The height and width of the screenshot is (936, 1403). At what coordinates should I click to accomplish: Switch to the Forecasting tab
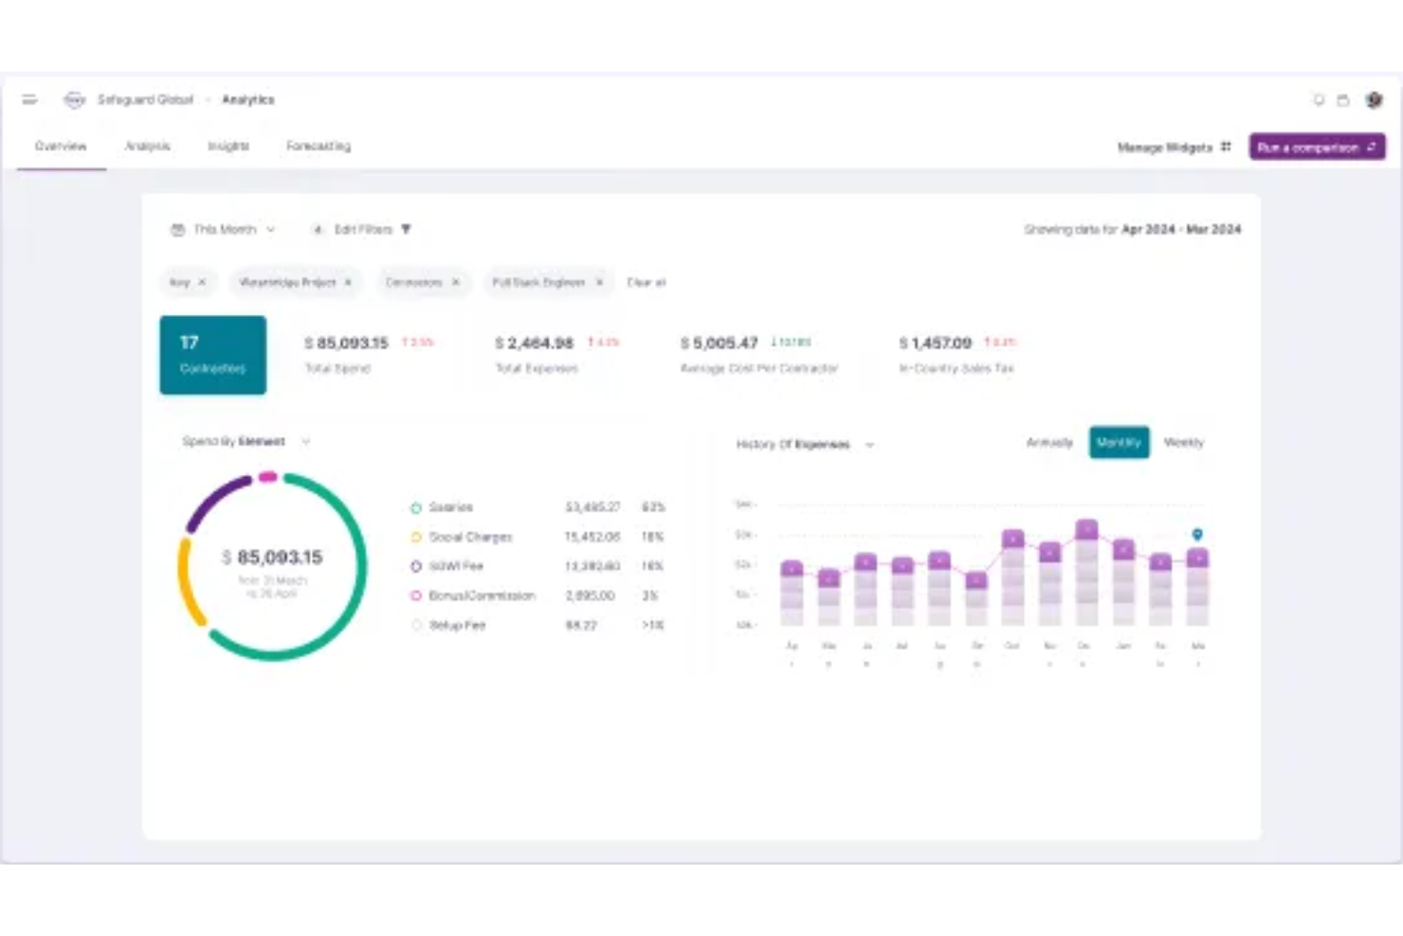point(319,146)
